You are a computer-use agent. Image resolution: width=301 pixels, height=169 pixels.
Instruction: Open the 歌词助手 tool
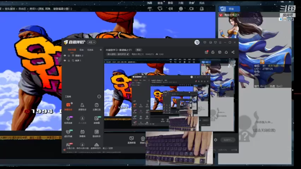tap(97, 133)
